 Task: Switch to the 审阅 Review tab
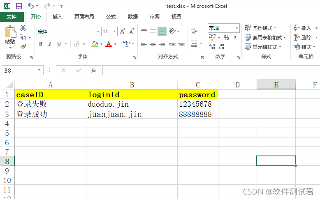pos(155,17)
